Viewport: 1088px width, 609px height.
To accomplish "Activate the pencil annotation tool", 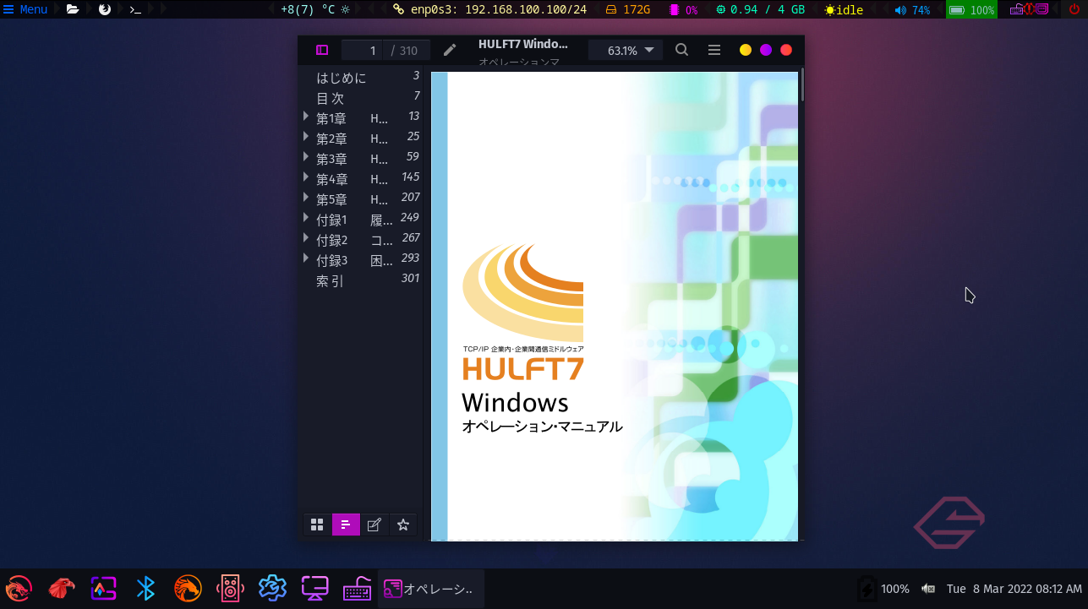I will (x=450, y=51).
